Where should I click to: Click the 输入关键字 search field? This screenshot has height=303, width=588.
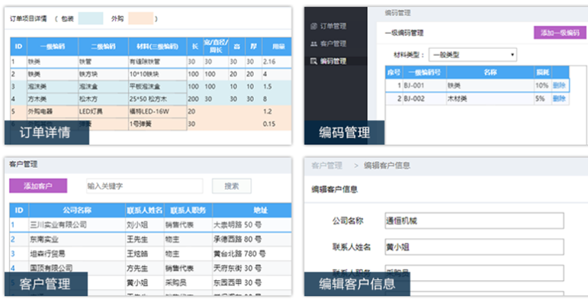144,186
